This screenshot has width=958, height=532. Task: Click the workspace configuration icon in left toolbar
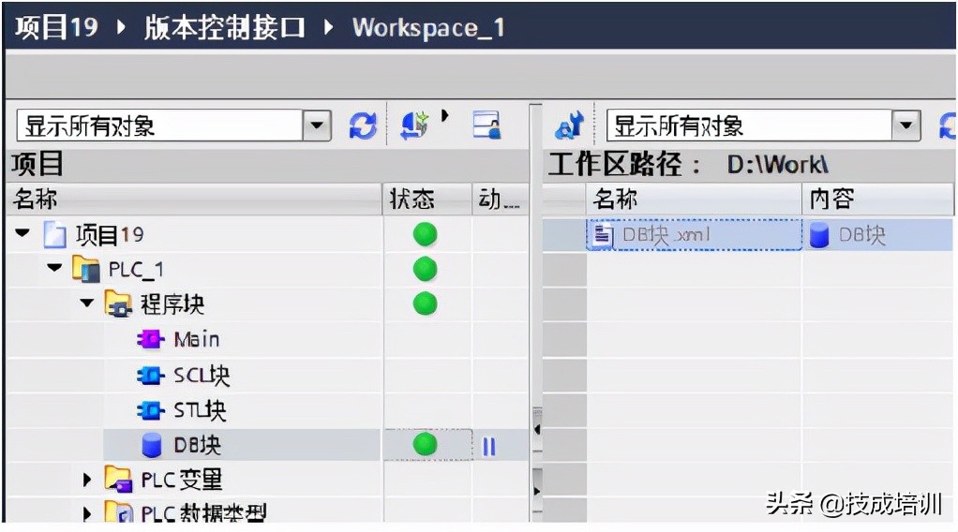tap(486, 126)
